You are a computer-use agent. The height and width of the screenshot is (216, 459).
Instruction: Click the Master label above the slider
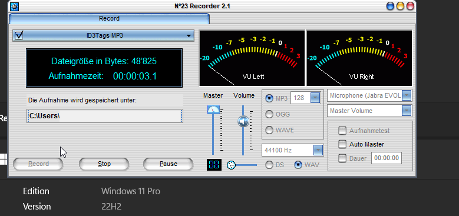click(213, 95)
